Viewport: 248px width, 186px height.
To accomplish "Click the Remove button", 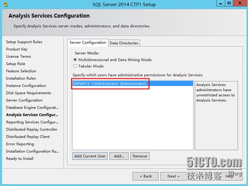I will pos(140,156).
